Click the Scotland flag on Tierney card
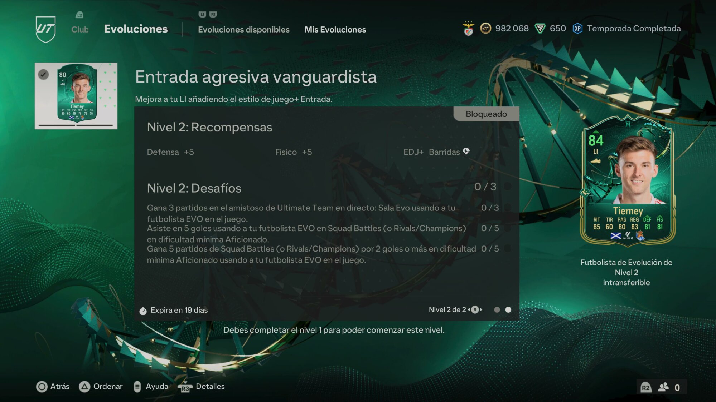Image resolution: width=716 pixels, height=402 pixels. 616,236
